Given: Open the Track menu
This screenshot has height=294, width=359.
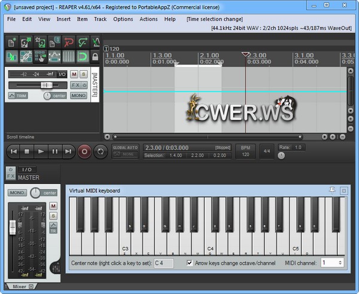Looking at the screenshot, I should pyautogui.click(x=100, y=19).
